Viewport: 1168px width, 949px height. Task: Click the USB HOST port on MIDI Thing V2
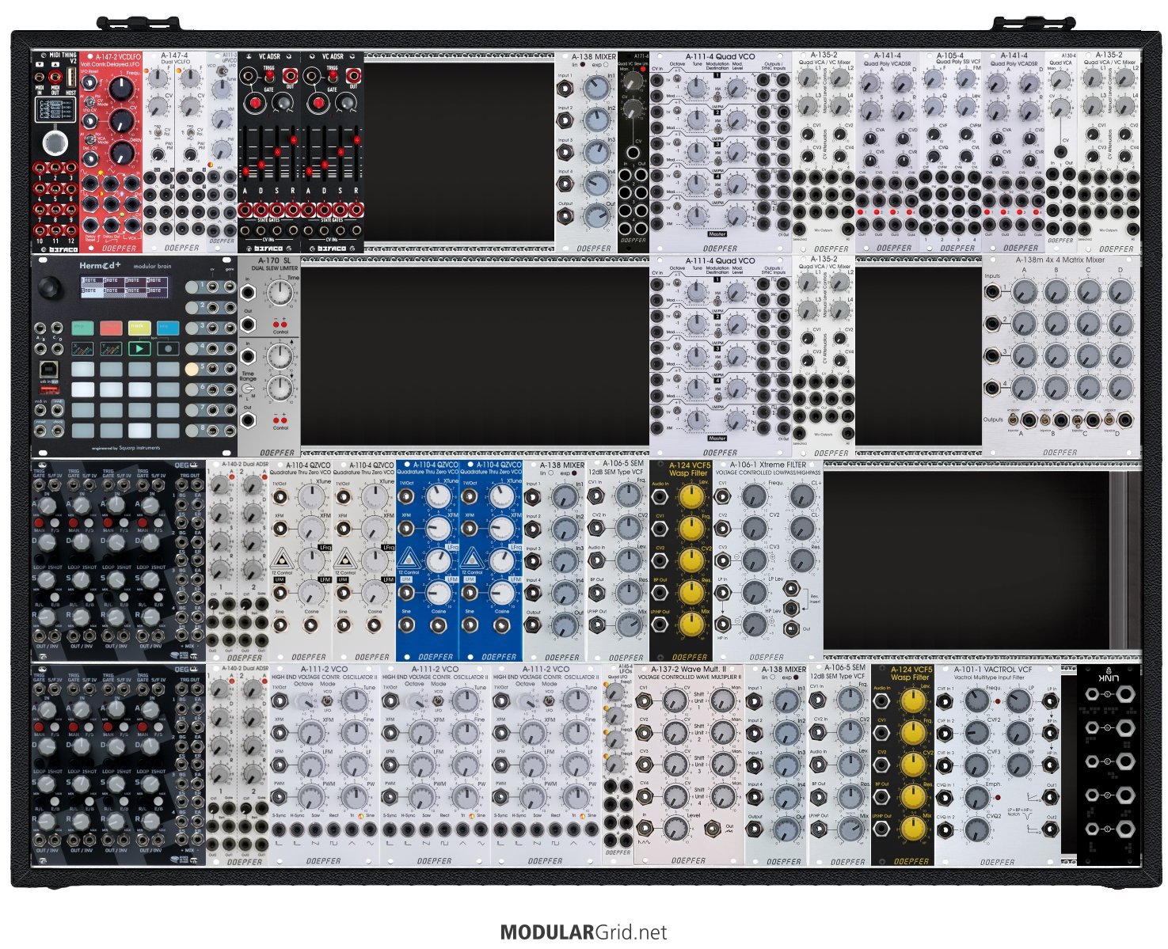73,77
